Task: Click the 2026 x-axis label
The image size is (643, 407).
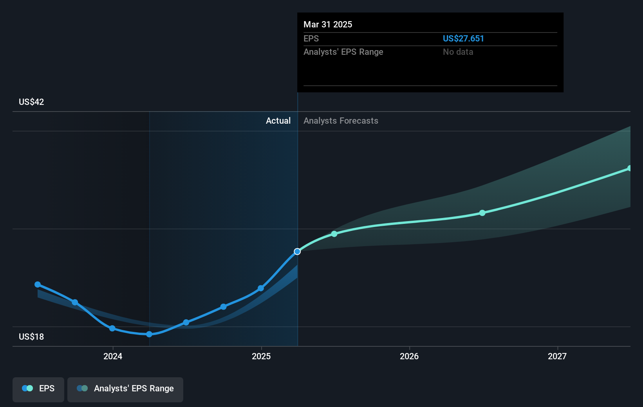Action: click(409, 356)
